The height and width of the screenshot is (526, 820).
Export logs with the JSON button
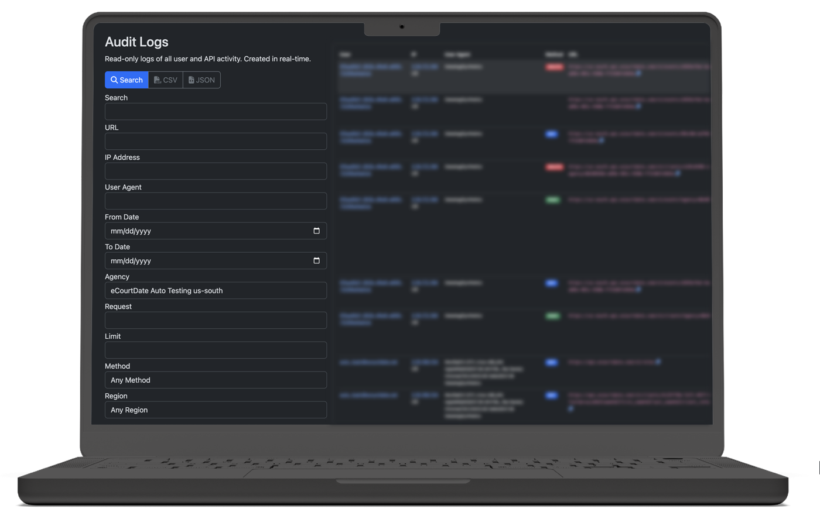pos(201,80)
